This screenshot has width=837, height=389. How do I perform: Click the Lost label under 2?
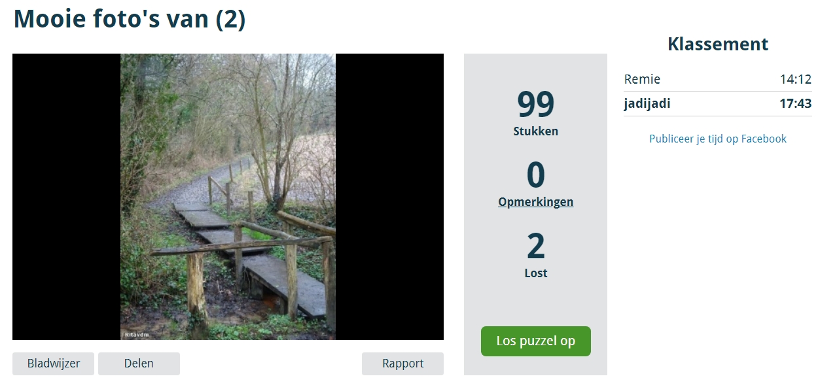tap(535, 273)
